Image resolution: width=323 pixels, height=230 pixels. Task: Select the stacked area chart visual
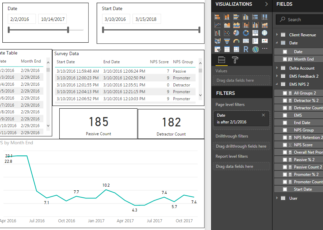tap(236, 25)
